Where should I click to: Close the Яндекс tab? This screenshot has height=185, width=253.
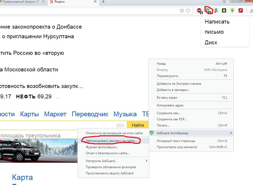click(x=95, y=2)
